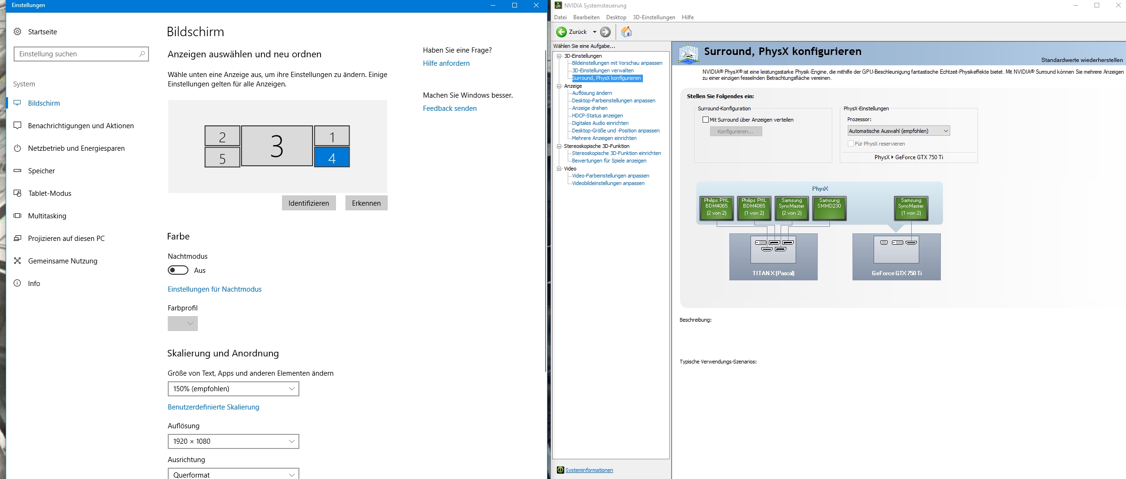
Task: Open the Feedback senden link
Action: click(x=450, y=108)
